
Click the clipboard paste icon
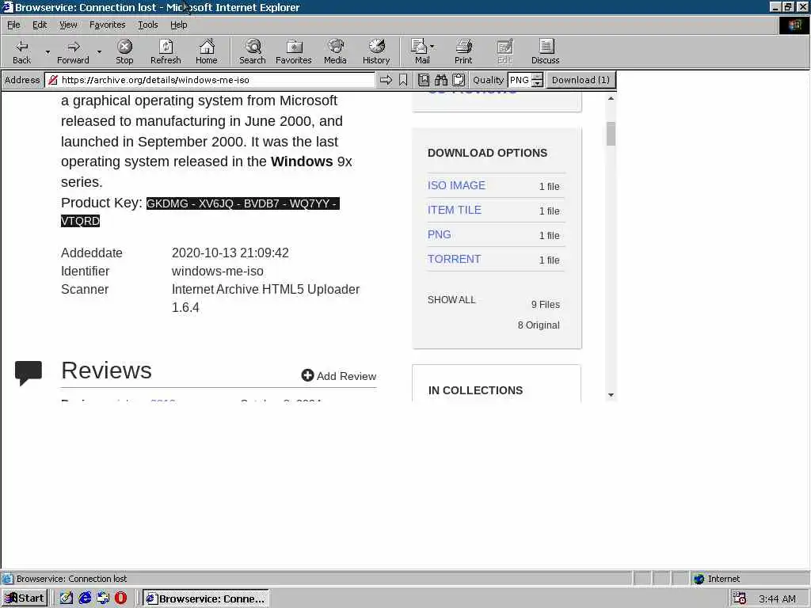tap(459, 80)
